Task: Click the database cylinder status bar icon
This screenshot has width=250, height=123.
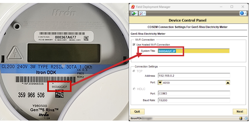Action: [241, 118]
